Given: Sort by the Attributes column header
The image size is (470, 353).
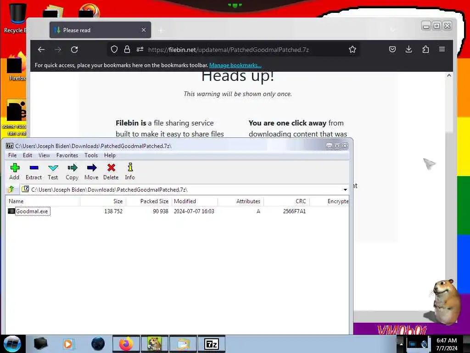Looking at the screenshot, I should 241,201.
